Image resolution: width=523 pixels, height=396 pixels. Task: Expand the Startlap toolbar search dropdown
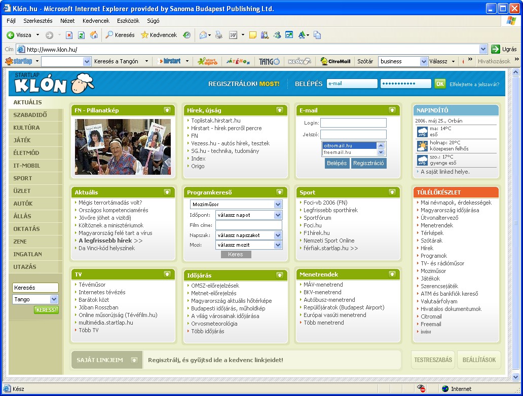click(x=87, y=61)
